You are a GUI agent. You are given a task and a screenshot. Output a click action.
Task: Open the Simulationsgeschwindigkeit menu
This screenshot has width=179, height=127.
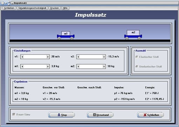[32, 8]
